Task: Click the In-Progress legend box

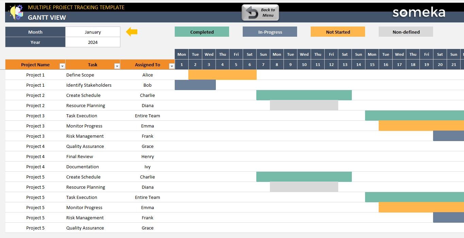Action: pos(270,32)
